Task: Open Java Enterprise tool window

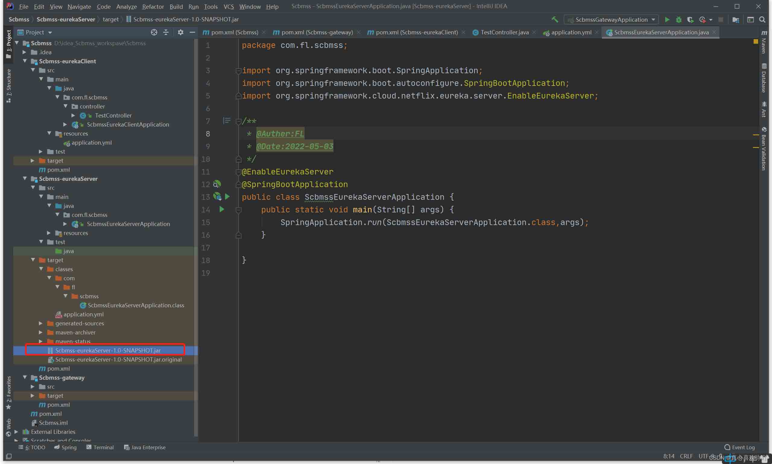Action: 144,447
